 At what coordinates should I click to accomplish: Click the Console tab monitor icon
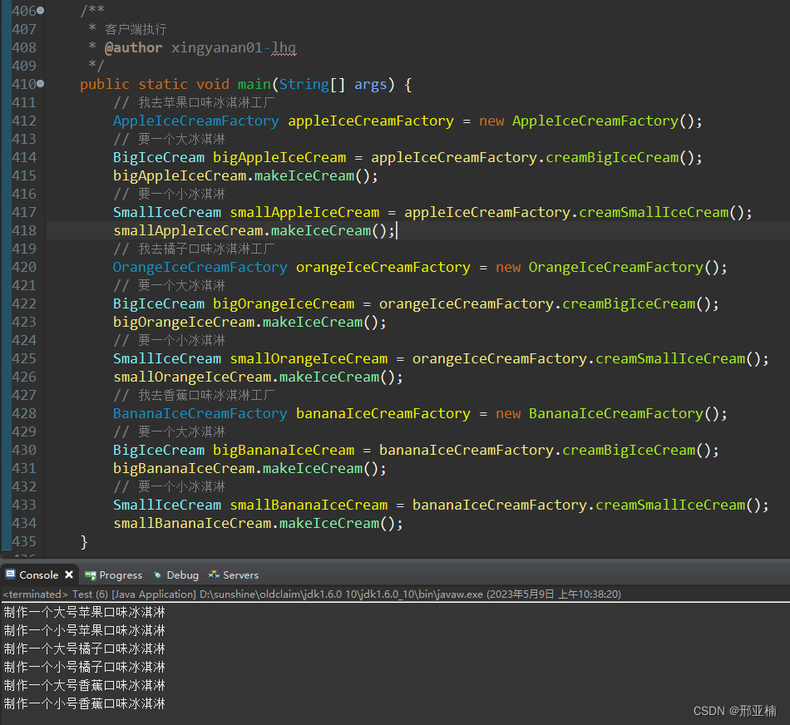(11, 575)
